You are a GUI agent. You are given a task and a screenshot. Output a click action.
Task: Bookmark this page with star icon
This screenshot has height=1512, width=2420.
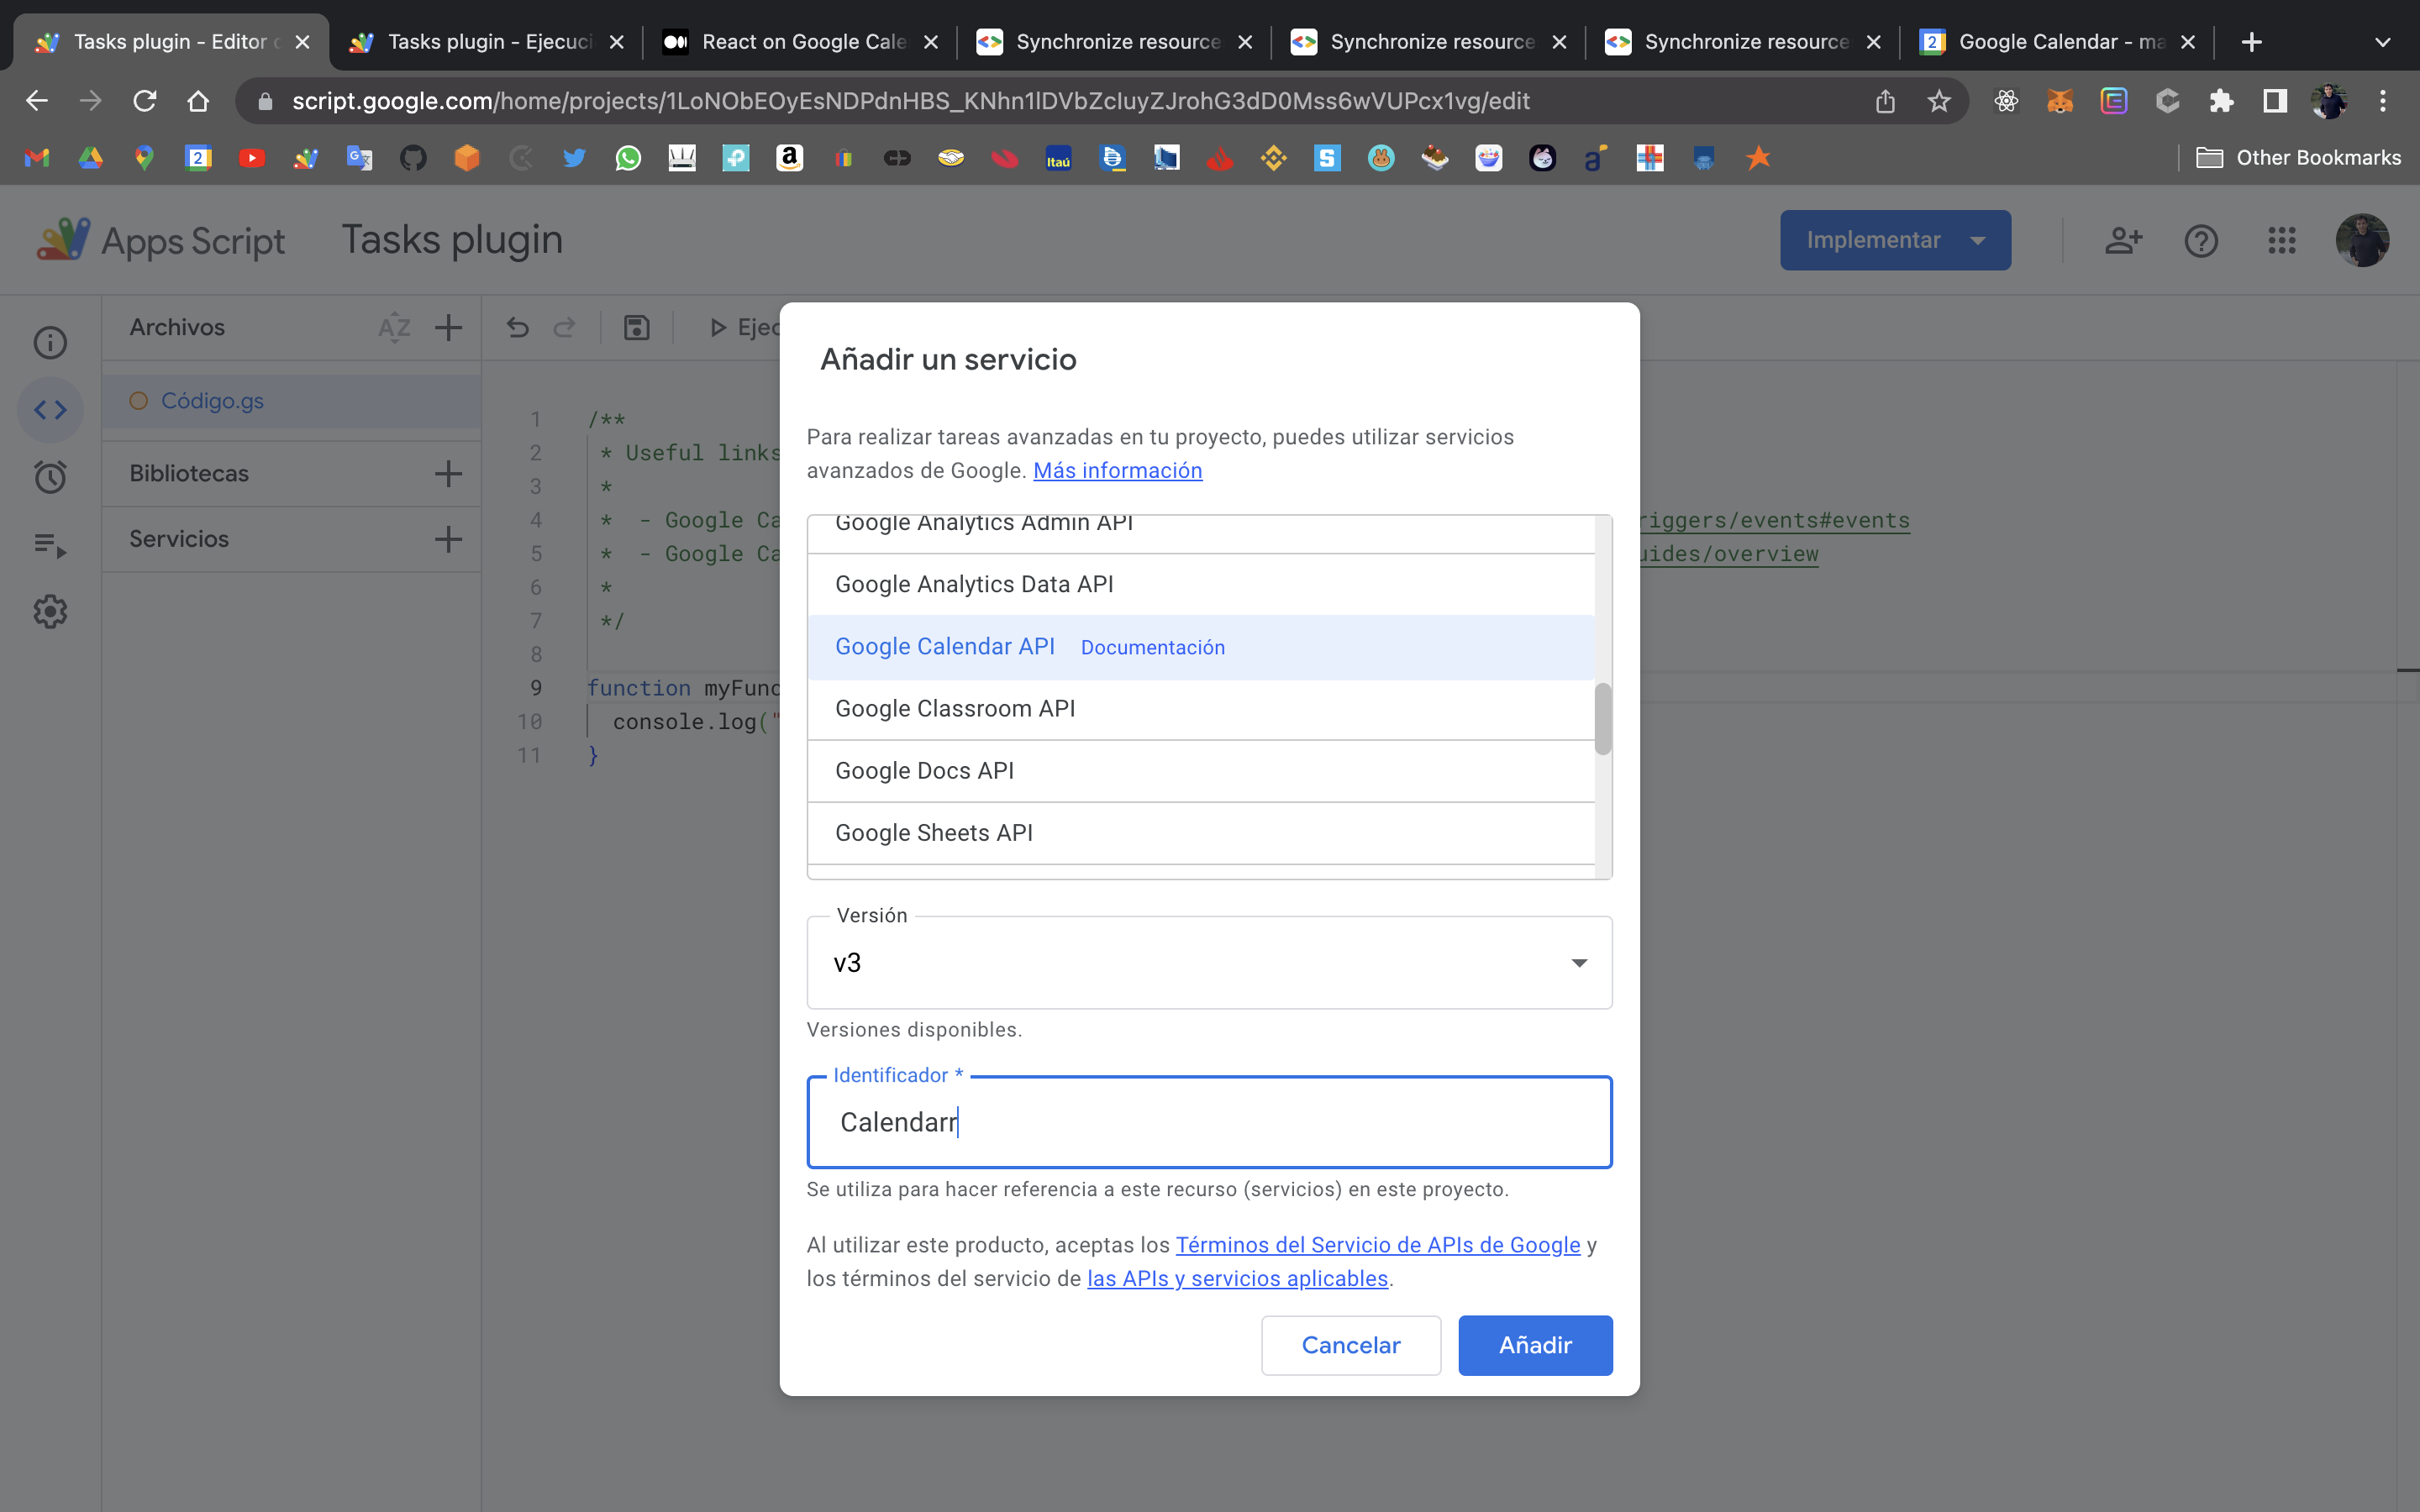tap(1939, 101)
